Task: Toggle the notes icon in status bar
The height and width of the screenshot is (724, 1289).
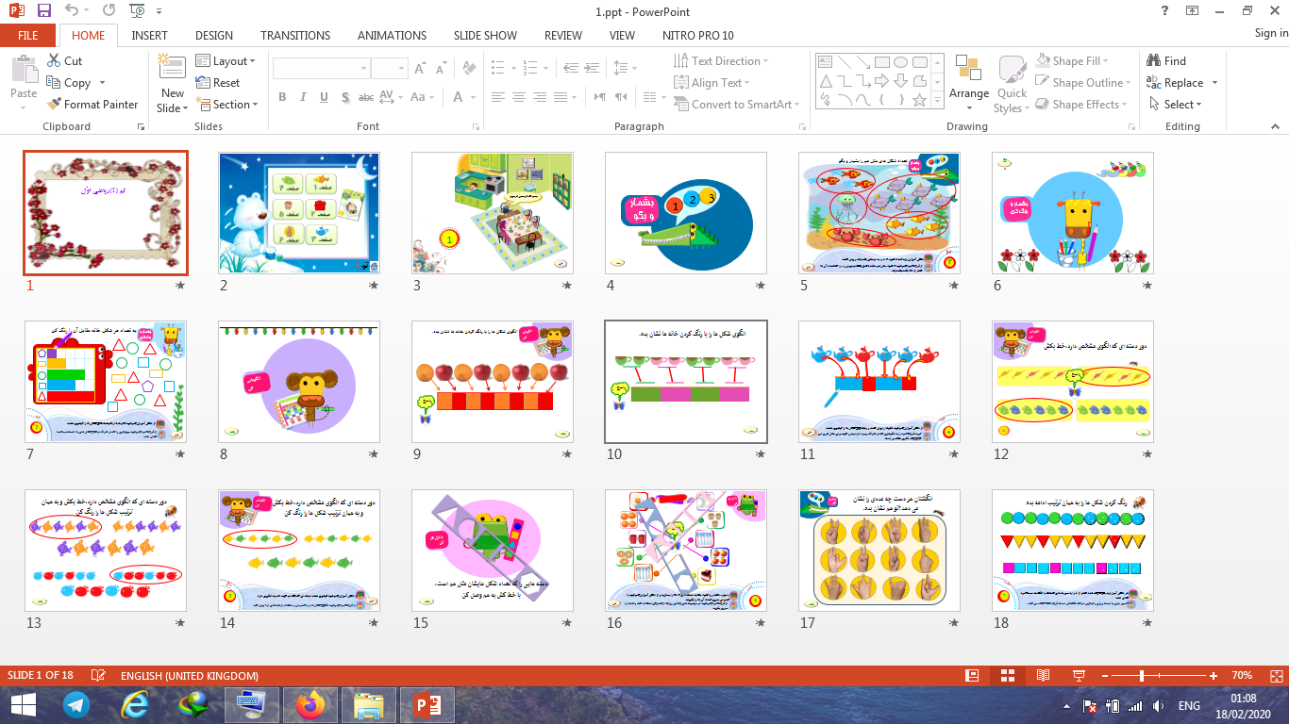Action: tap(97, 676)
